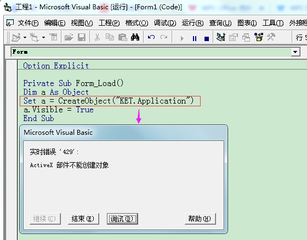Click the Cut scissors icon
Viewport: 307px width, 240px height.
(97, 37)
